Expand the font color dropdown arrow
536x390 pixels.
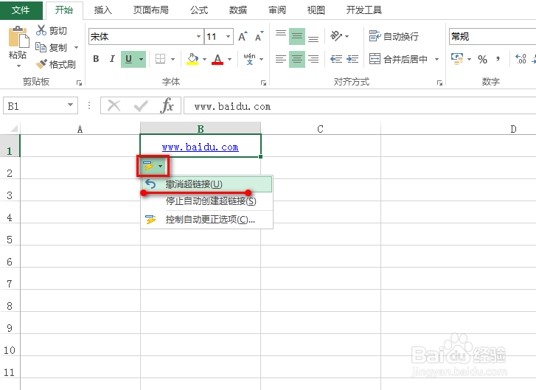tap(229, 59)
